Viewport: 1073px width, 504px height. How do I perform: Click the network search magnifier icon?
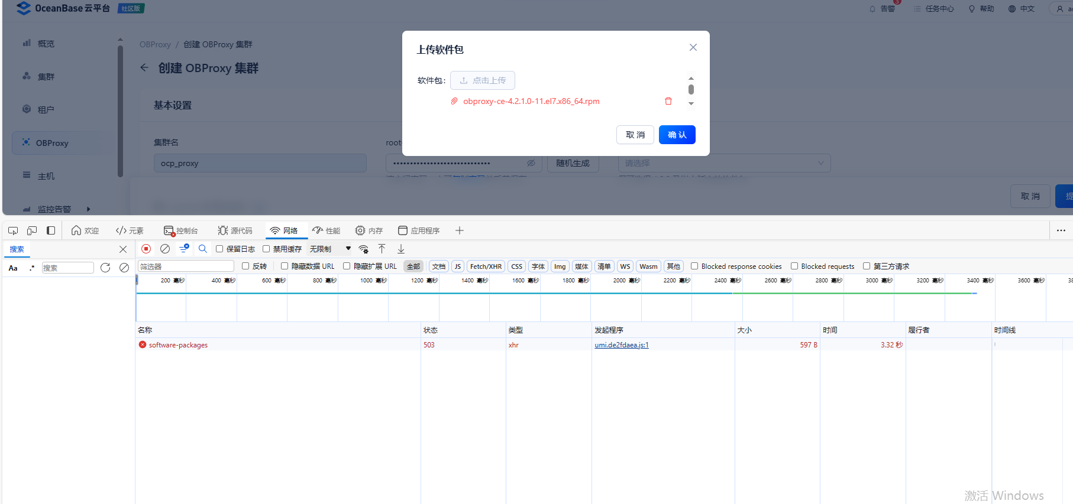[203, 249]
